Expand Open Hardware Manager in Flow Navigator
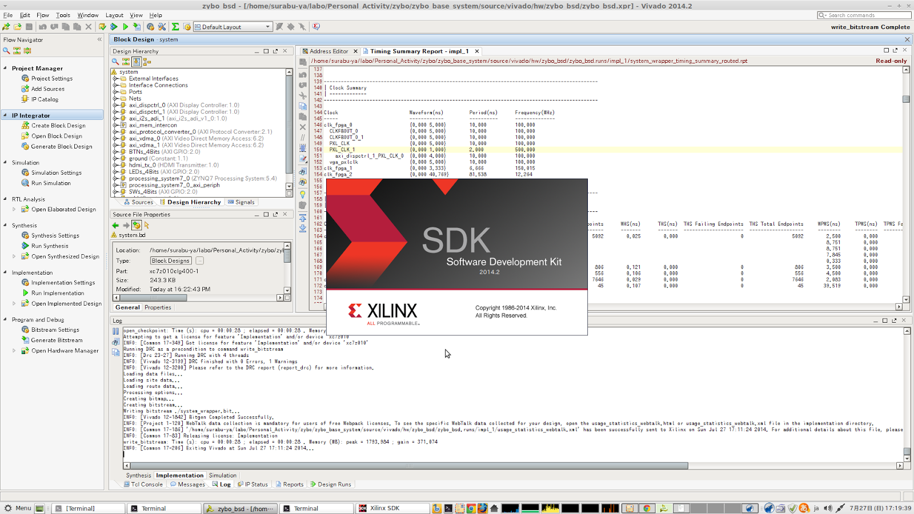The width and height of the screenshot is (914, 514). [x=14, y=351]
